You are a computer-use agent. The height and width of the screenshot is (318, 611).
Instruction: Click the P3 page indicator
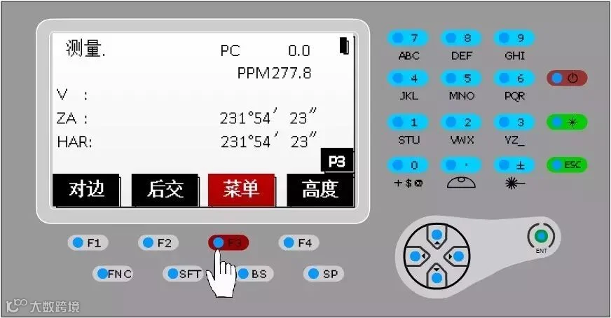click(336, 160)
